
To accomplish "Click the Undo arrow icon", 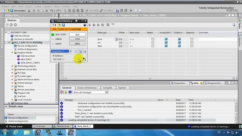I will (x=52, y=11).
